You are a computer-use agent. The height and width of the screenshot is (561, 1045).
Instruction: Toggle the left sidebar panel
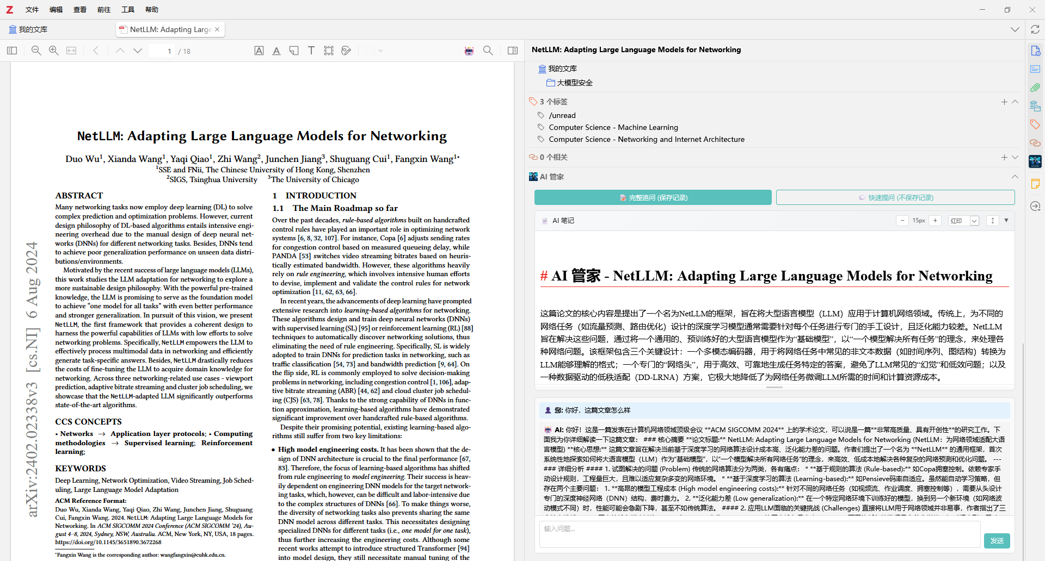click(12, 51)
